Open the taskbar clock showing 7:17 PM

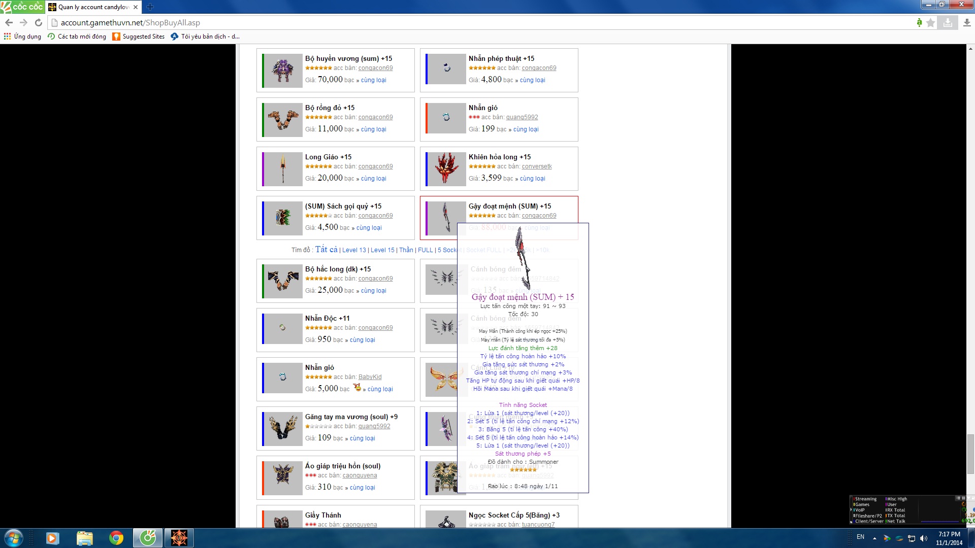(949, 538)
